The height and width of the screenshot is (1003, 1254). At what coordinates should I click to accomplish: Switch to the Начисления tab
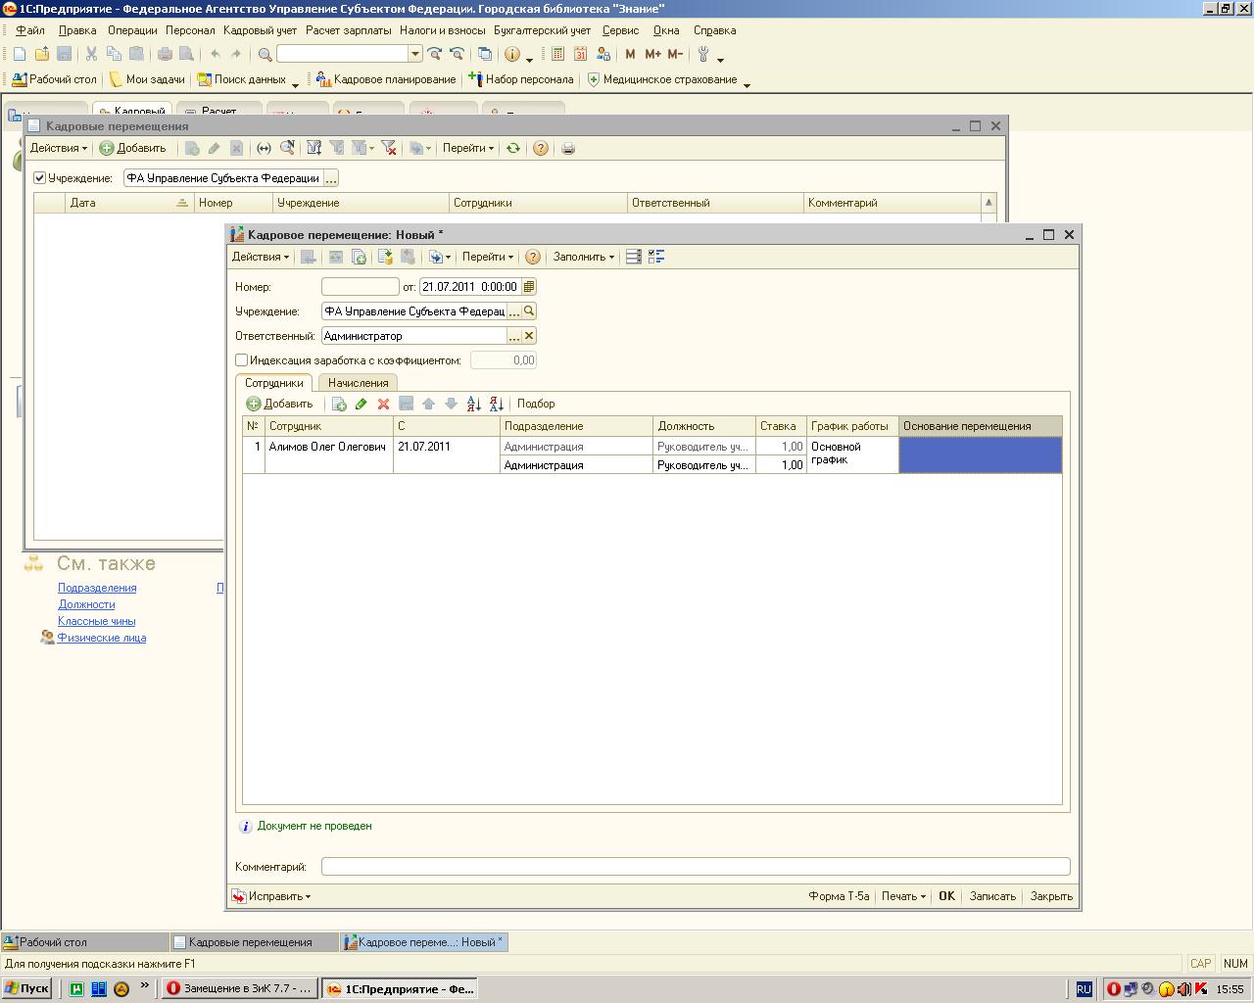[x=358, y=383]
